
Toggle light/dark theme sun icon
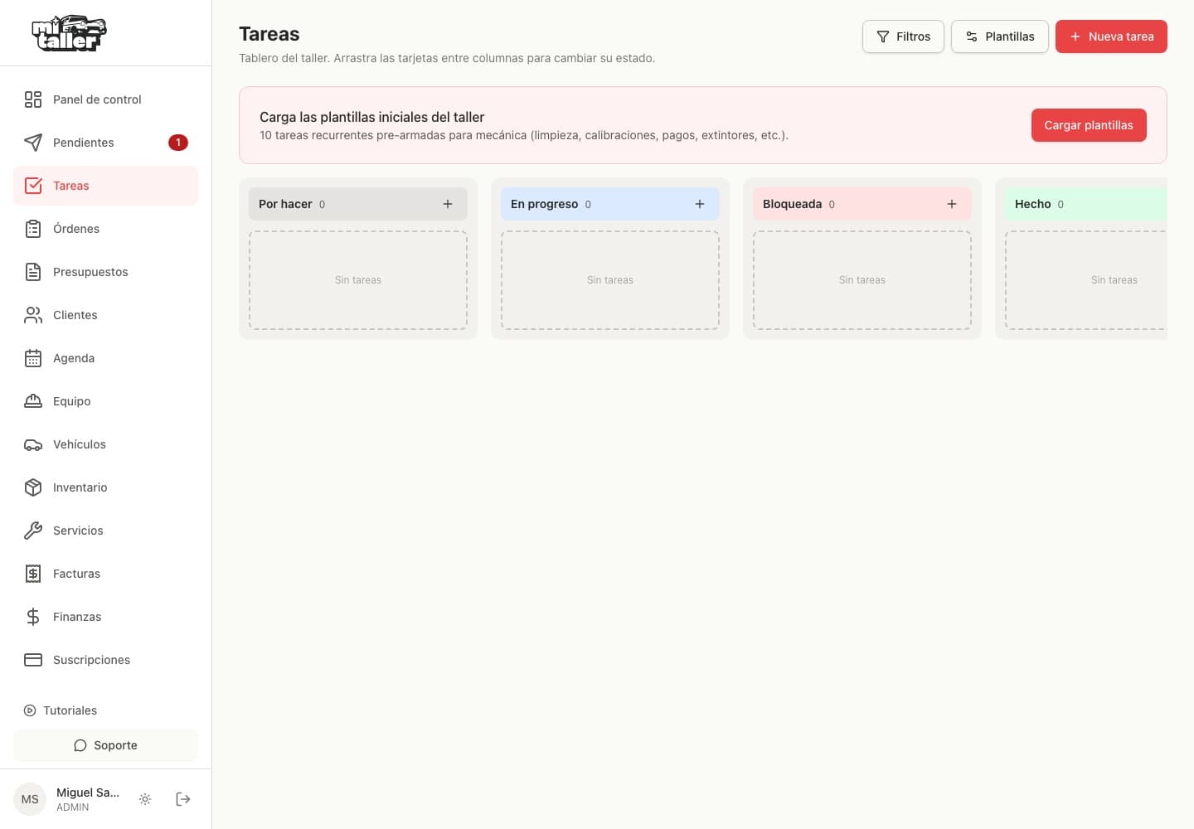[x=145, y=799]
